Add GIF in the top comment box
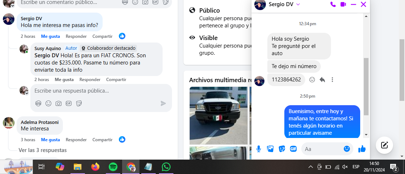Viewport: 405px width, 174px height. click(x=155, y=2)
